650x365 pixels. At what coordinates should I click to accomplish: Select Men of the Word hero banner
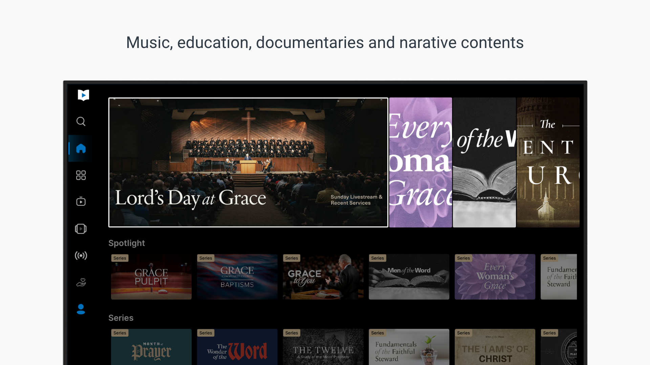pos(484,163)
